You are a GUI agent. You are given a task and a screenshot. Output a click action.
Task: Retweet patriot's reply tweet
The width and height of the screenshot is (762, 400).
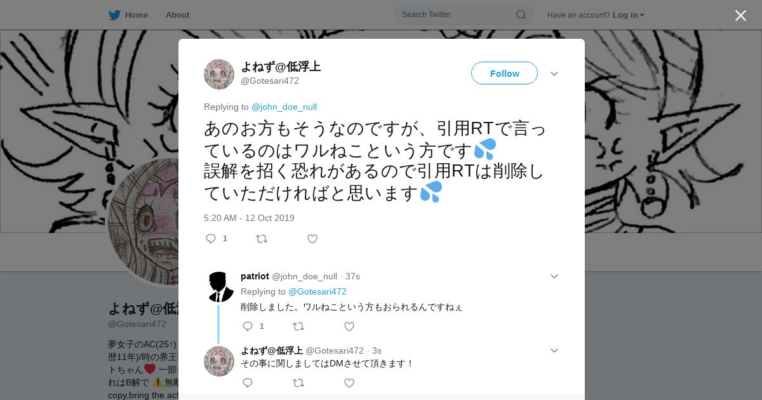pyautogui.click(x=298, y=326)
